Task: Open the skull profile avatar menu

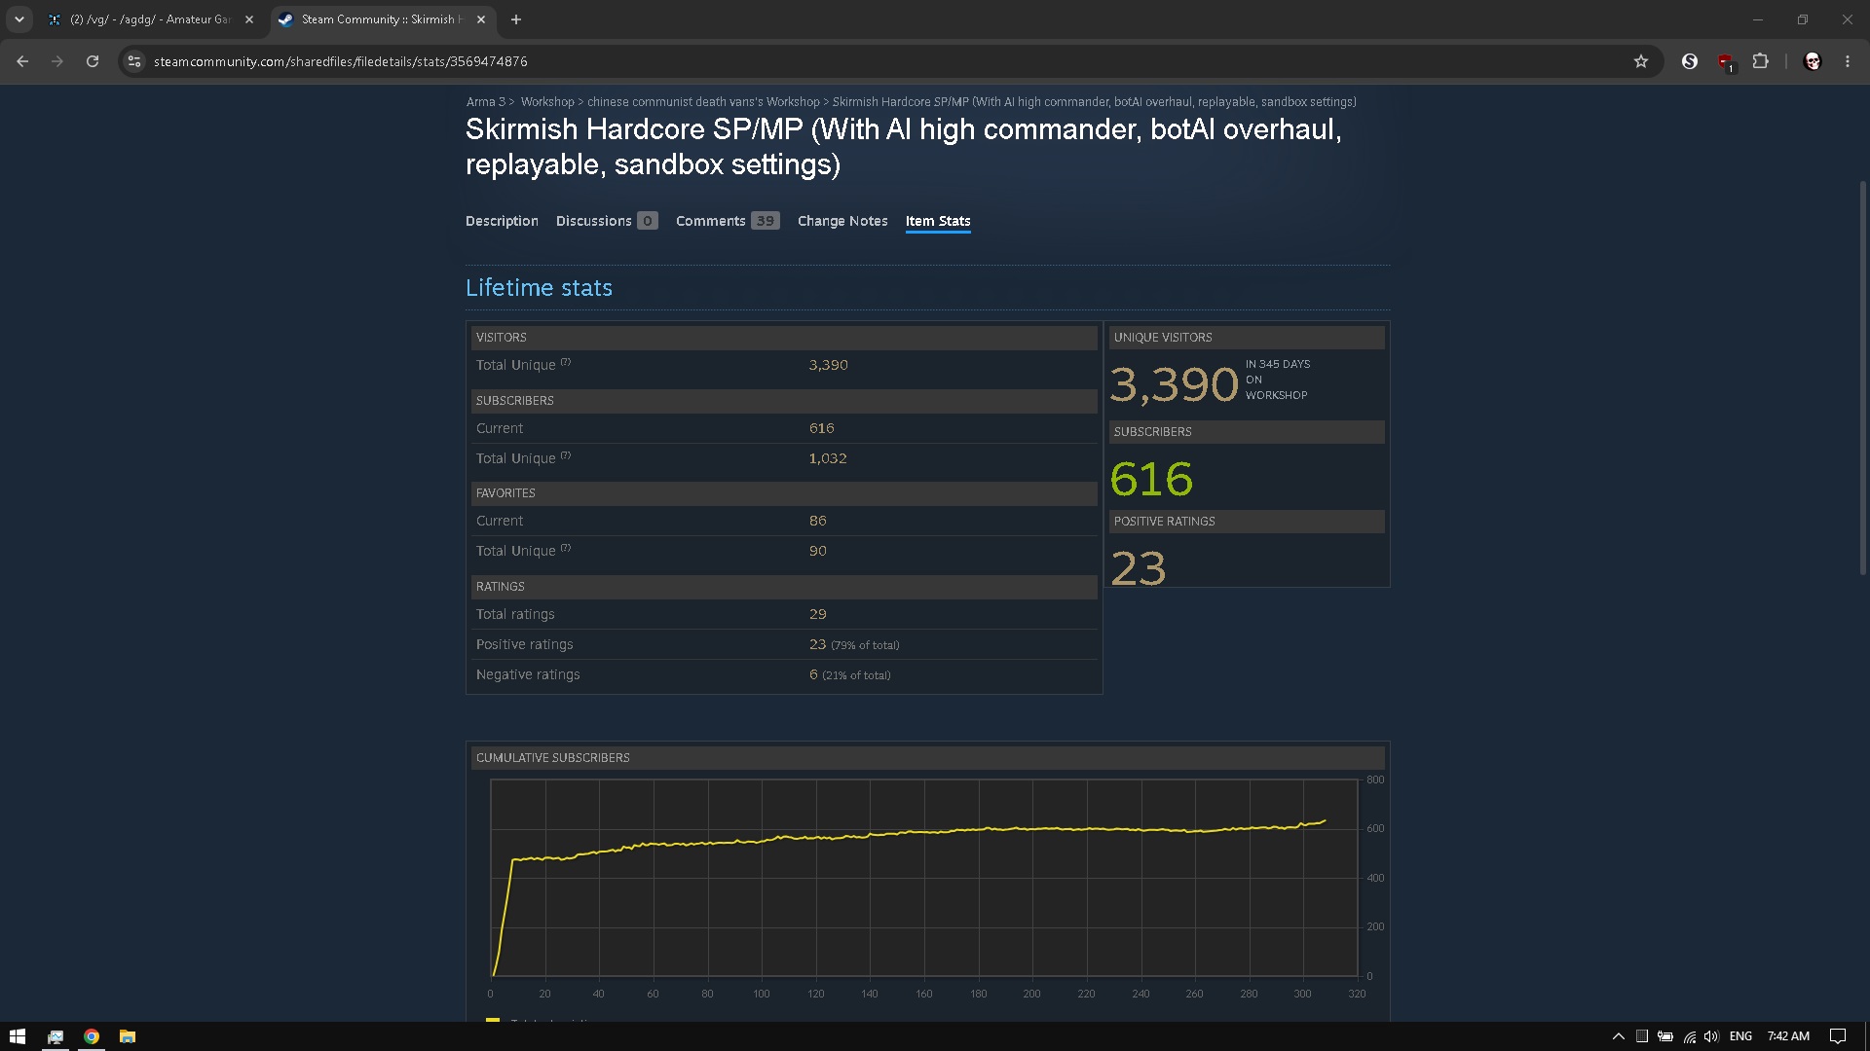Action: click(1813, 61)
